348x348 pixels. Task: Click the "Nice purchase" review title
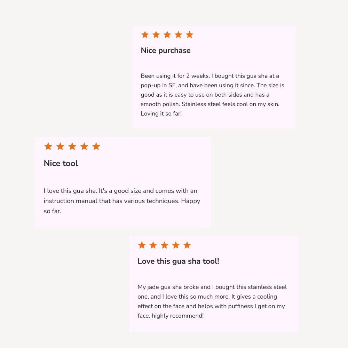tap(166, 50)
